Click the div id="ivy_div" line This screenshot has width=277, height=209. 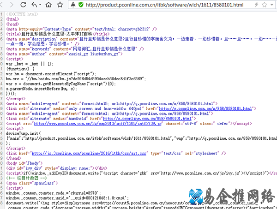(x=57, y=168)
